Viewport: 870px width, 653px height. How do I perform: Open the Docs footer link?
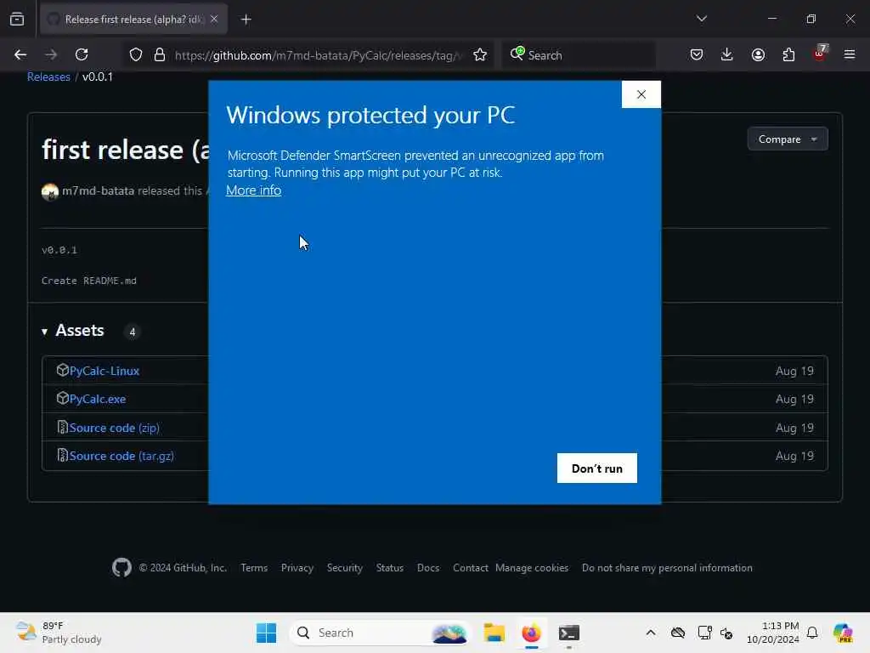coord(428,567)
